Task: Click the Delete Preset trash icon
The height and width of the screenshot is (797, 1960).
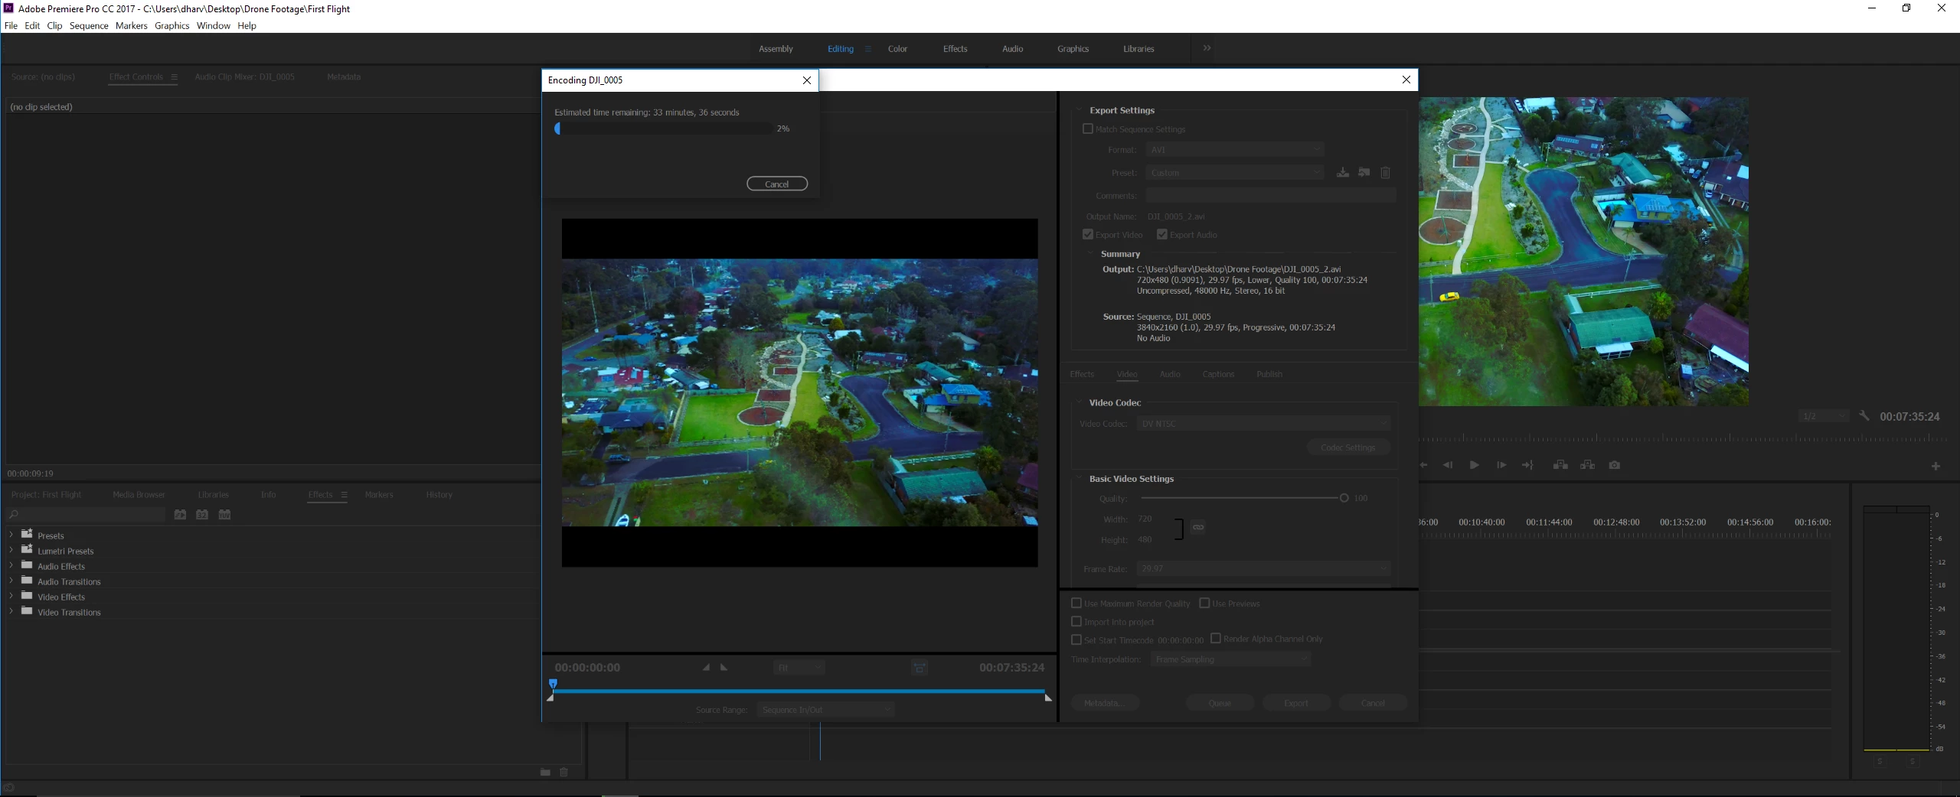Action: 1385,173
